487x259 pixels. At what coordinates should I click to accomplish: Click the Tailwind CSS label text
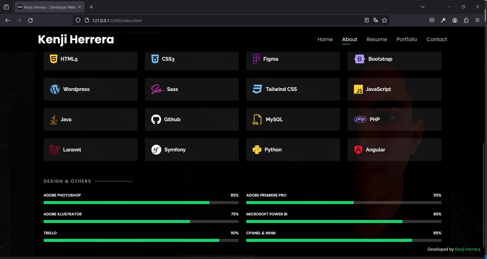281,89
